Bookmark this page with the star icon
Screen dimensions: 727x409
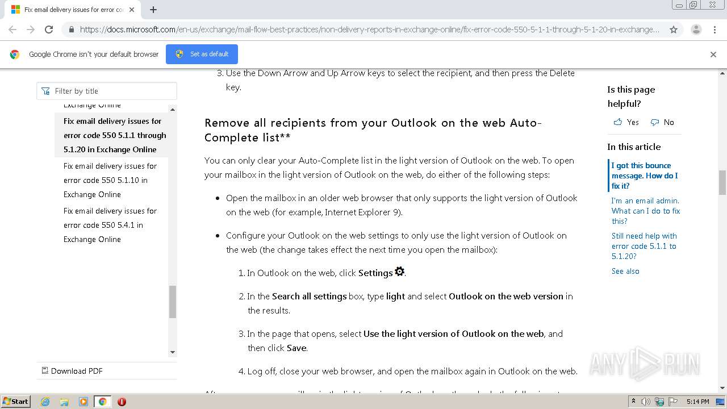[x=674, y=30]
